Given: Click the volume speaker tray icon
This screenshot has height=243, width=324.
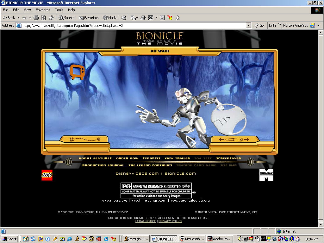Looking at the screenshot, I should 240,239.
